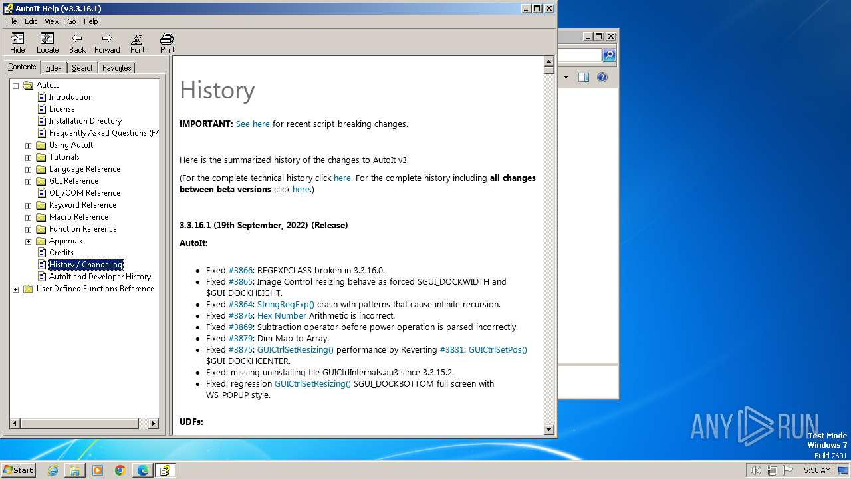
Task: Open the Credits topic
Action: (x=61, y=253)
